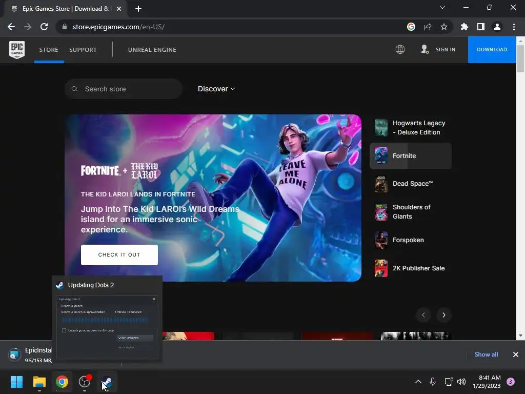Close the Epic Games Store tab

click(x=119, y=9)
